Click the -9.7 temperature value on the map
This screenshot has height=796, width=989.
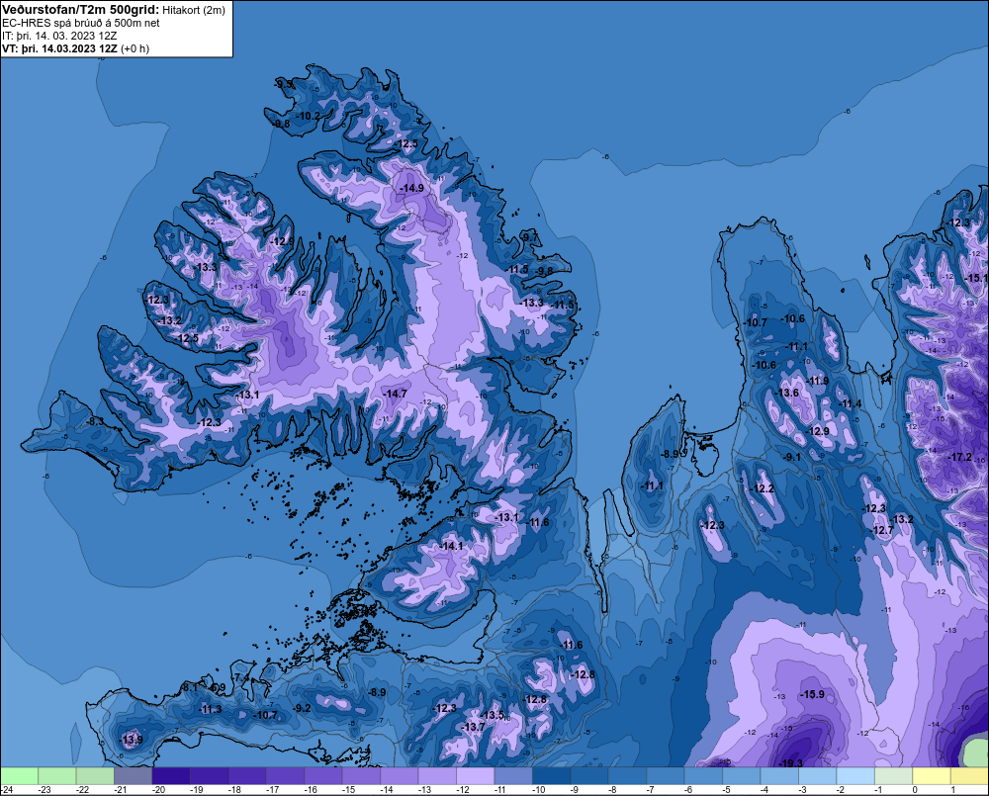pyautogui.click(x=530, y=237)
